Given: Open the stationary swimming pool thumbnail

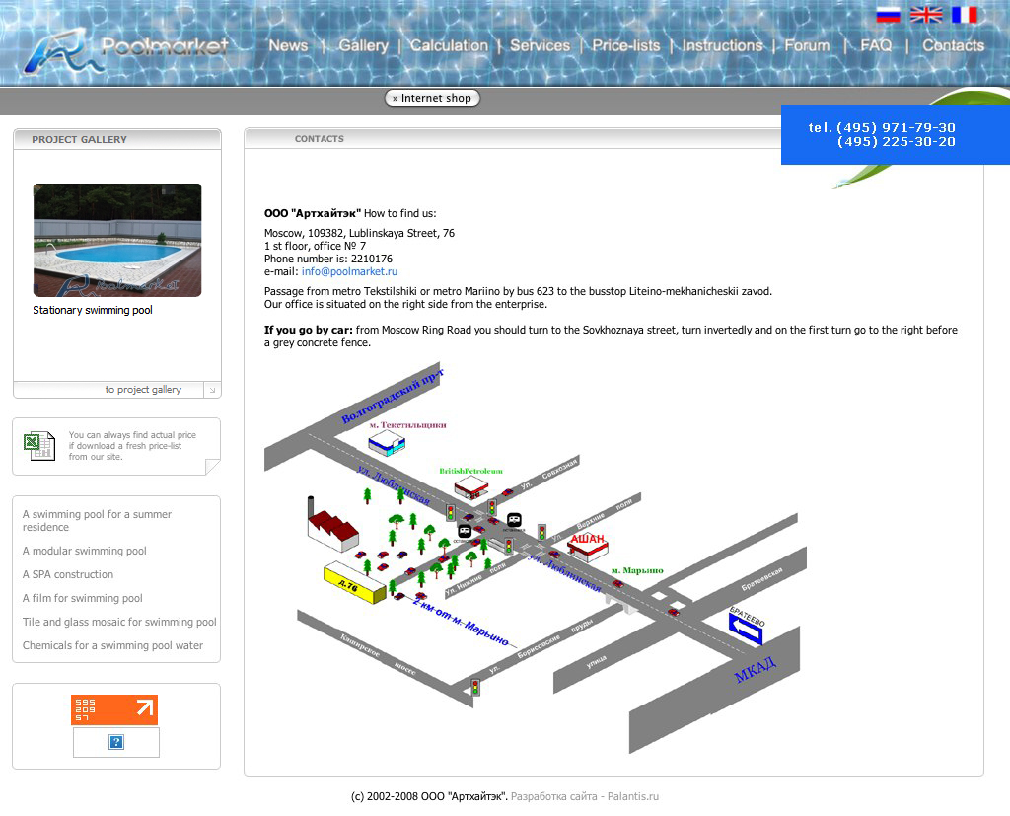Looking at the screenshot, I should (x=117, y=240).
